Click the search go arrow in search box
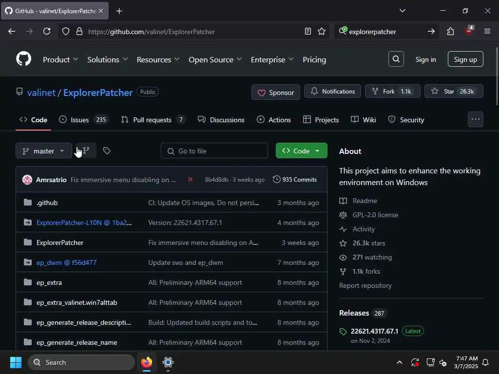This screenshot has width=499, height=374. [431, 31]
